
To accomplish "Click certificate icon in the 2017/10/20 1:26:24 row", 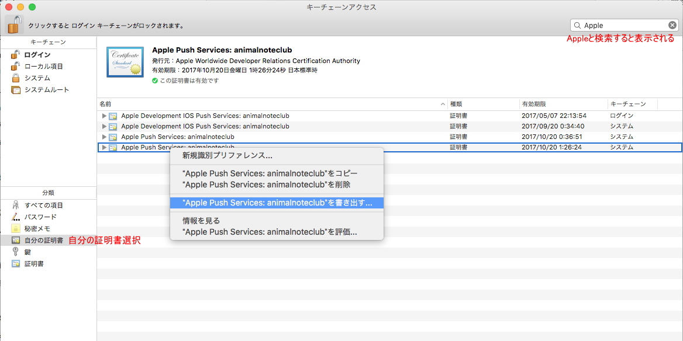I will click(x=113, y=148).
